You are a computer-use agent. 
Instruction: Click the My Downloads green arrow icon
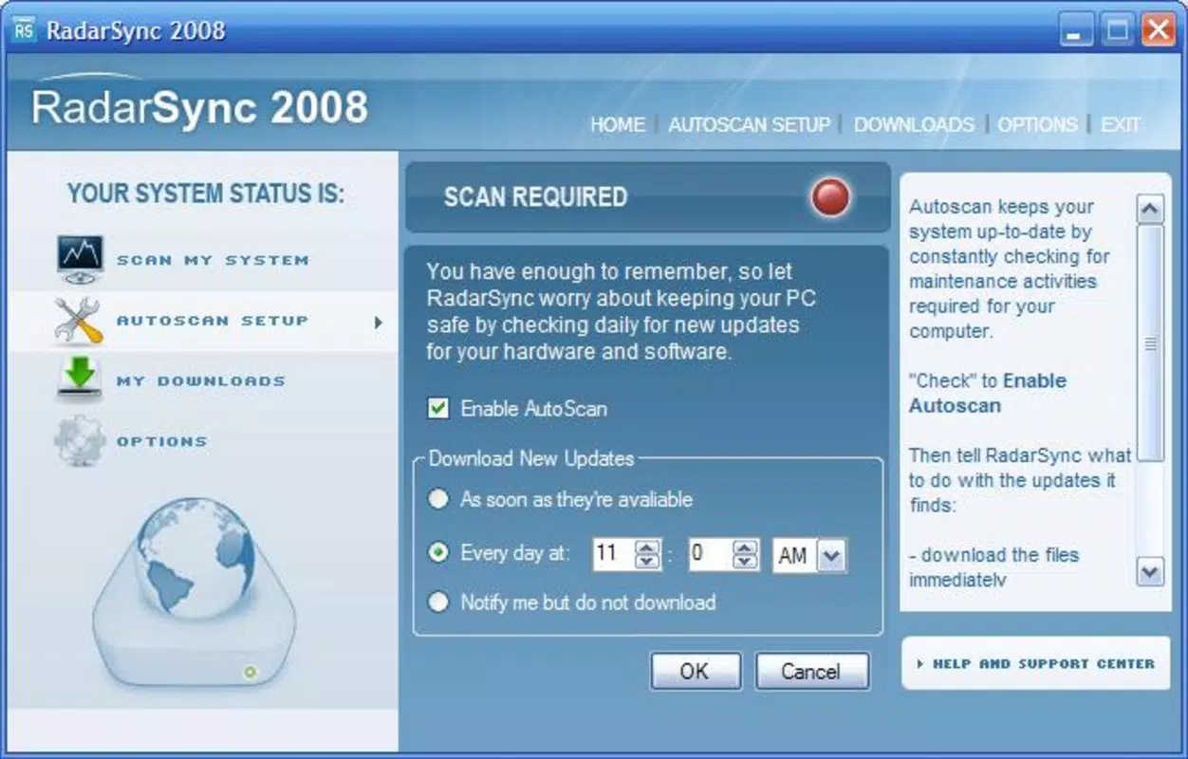coord(80,380)
